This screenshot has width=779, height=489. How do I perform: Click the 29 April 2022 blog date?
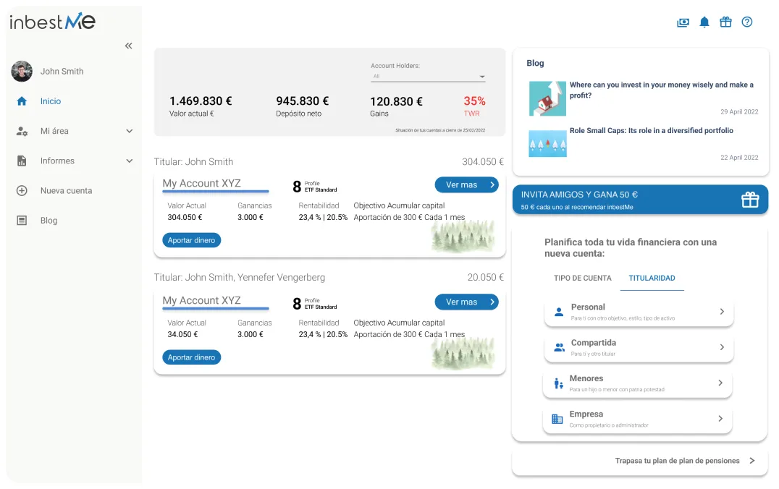click(x=739, y=111)
